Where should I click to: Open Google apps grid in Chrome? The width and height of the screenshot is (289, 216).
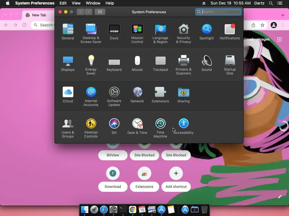[x=279, y=39]
